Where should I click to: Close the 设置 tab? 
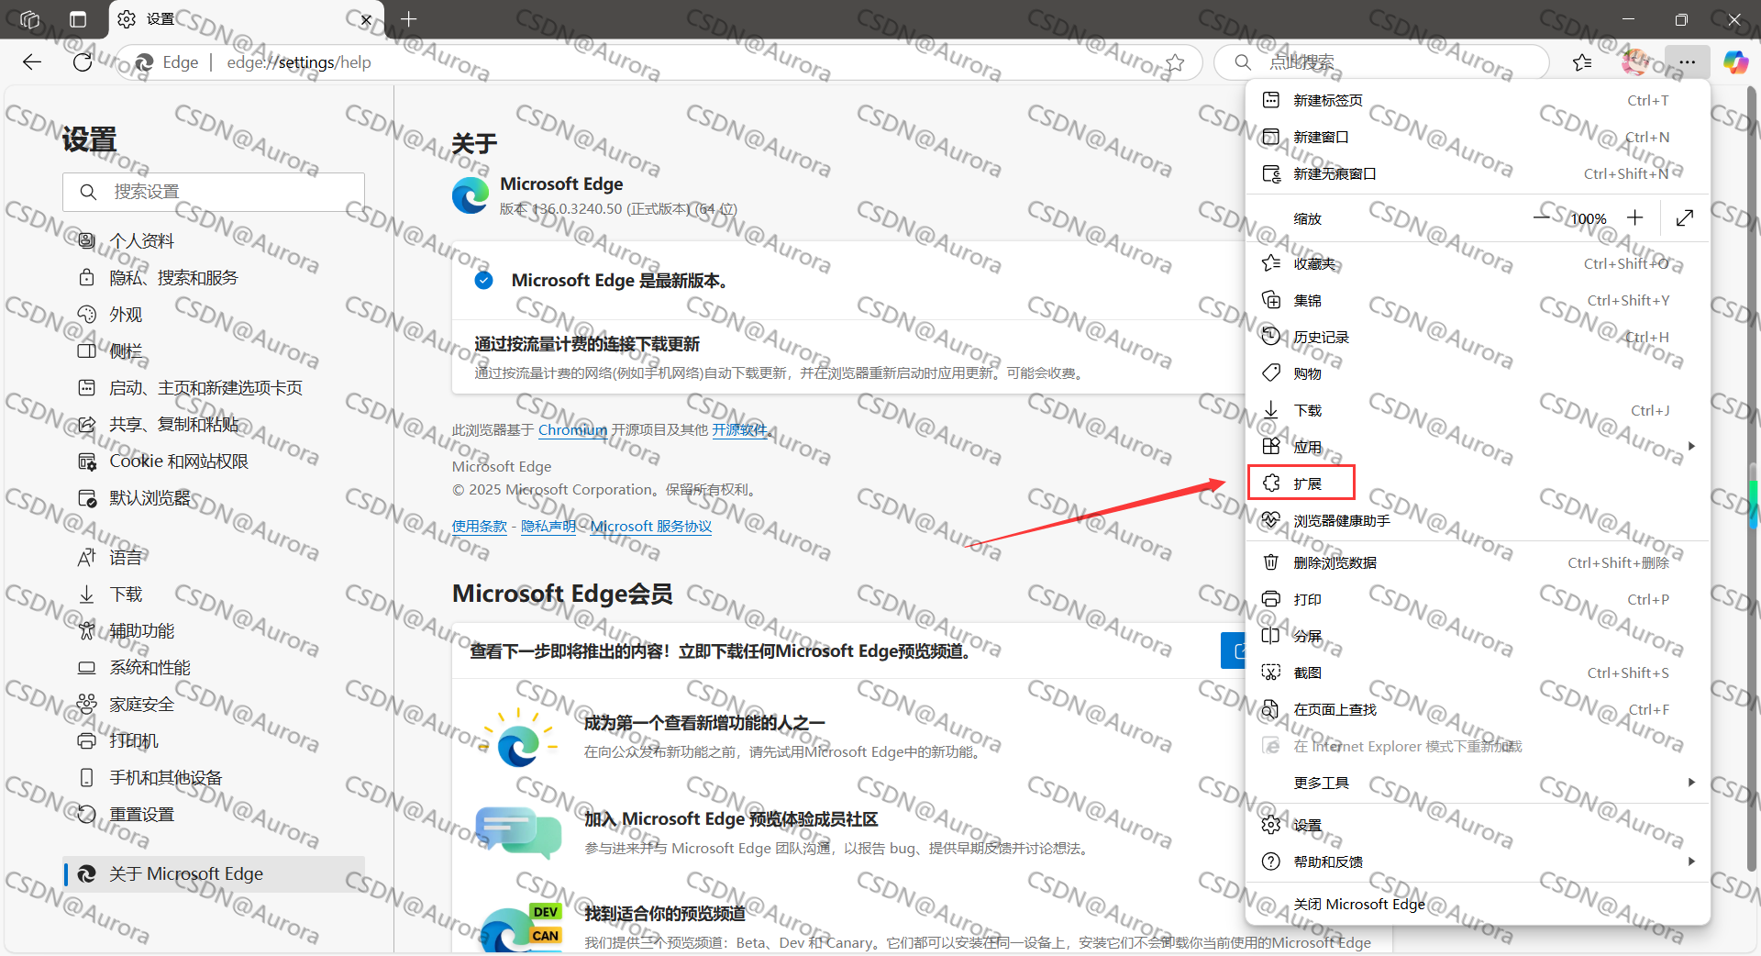coord(366,19)
